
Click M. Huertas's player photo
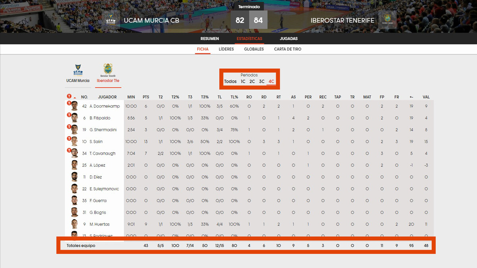coord(74,224)
